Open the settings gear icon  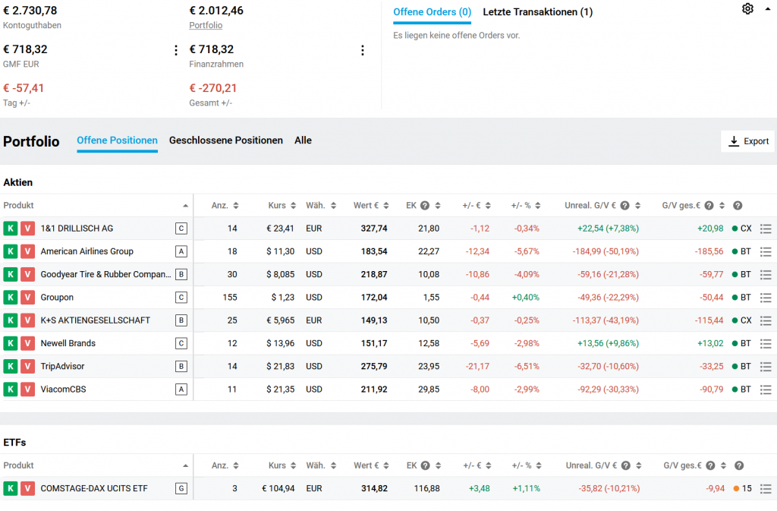[747, 9]
